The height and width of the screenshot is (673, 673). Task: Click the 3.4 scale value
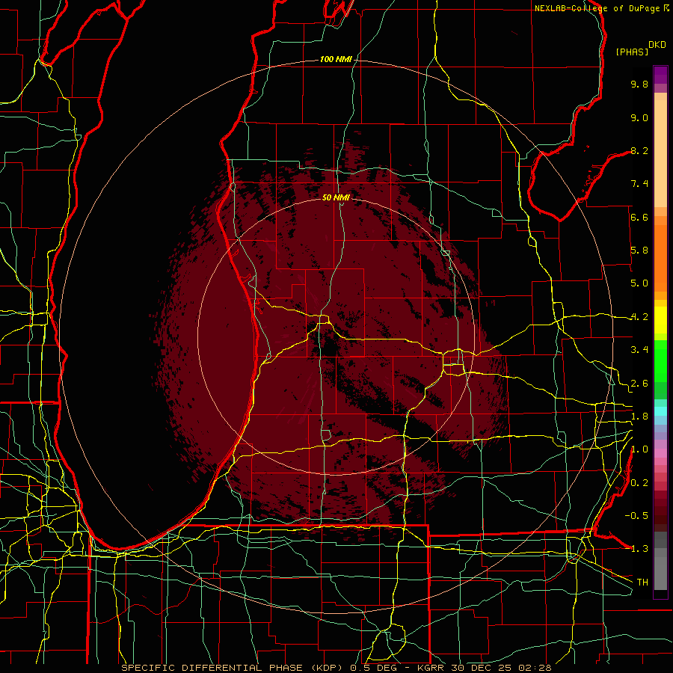click(639, 350)
